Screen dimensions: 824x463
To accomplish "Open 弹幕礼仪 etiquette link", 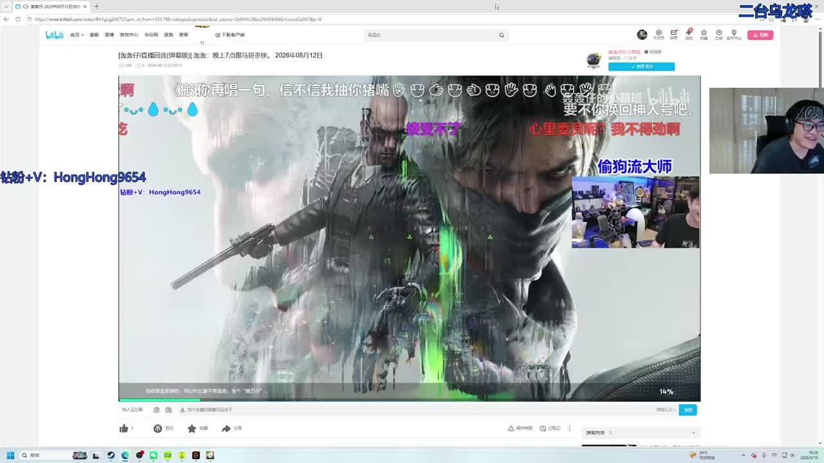I will tap(665, 410).
